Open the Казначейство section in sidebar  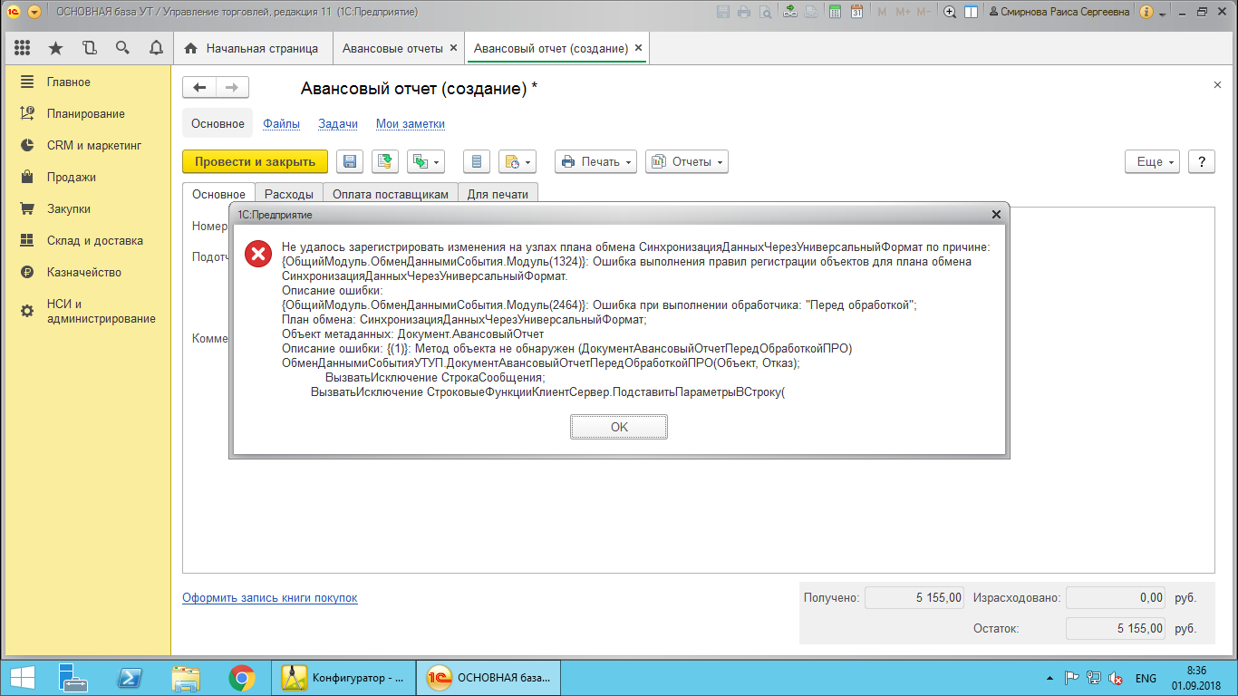(83, 272)
